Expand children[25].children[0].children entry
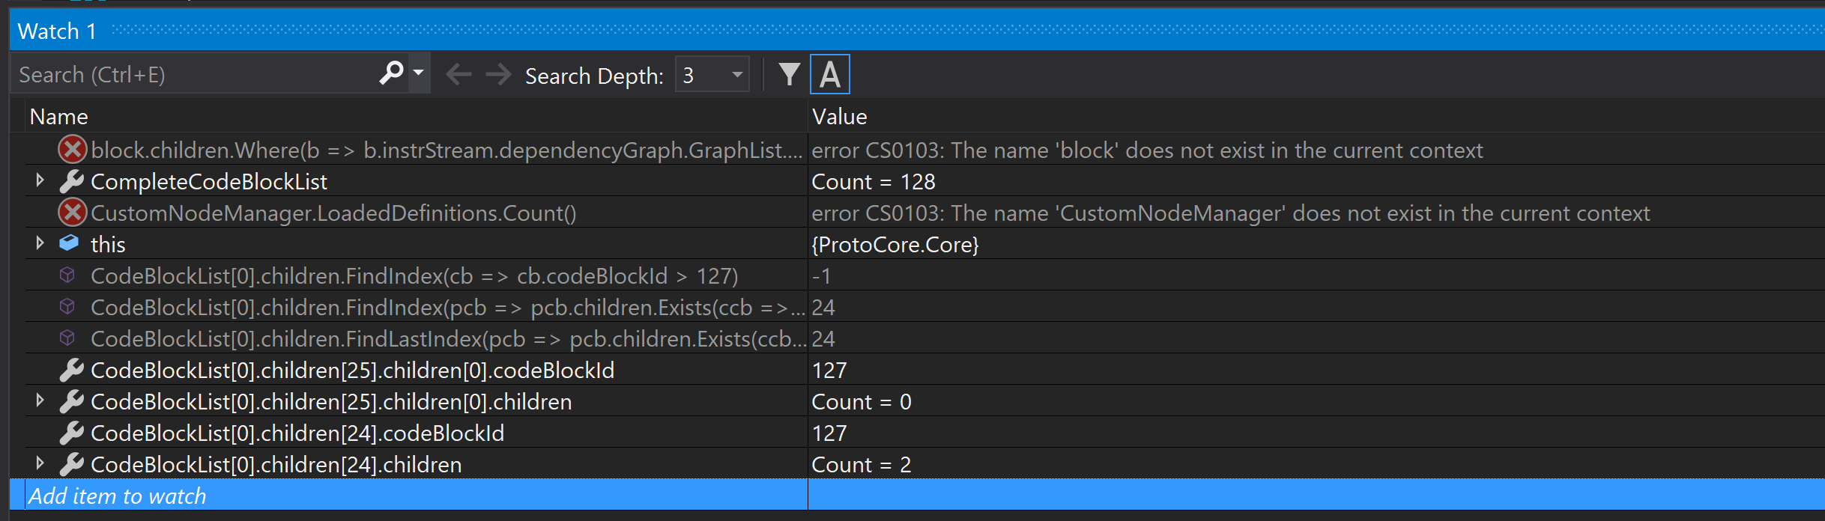This screenshot has width=1825, height=521. (40, 400)
